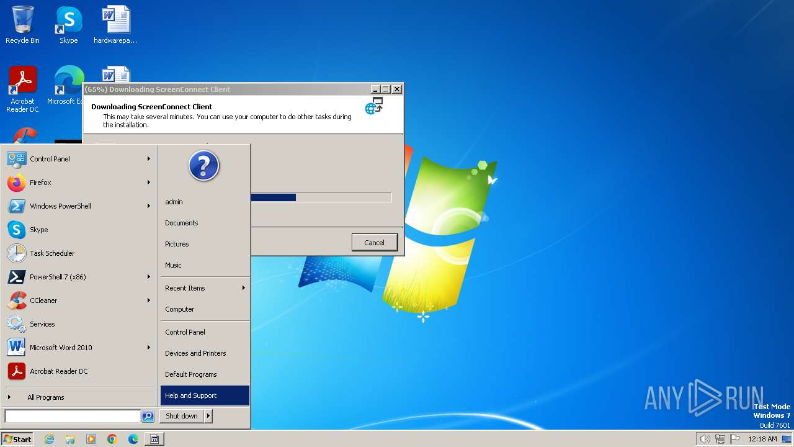
Task: Click the download progress bar
Action: pos(321,197)
